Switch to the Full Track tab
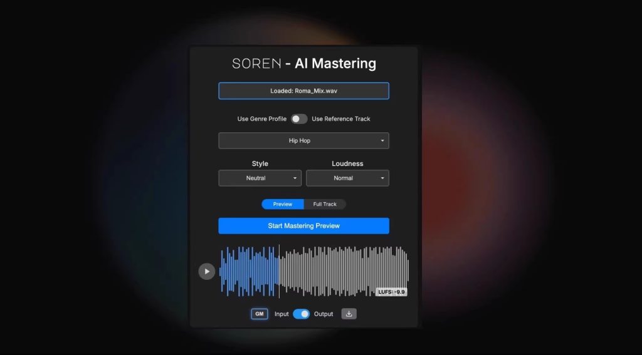The height and width of the screenshot is (355, 642). (x=325, y=204)
